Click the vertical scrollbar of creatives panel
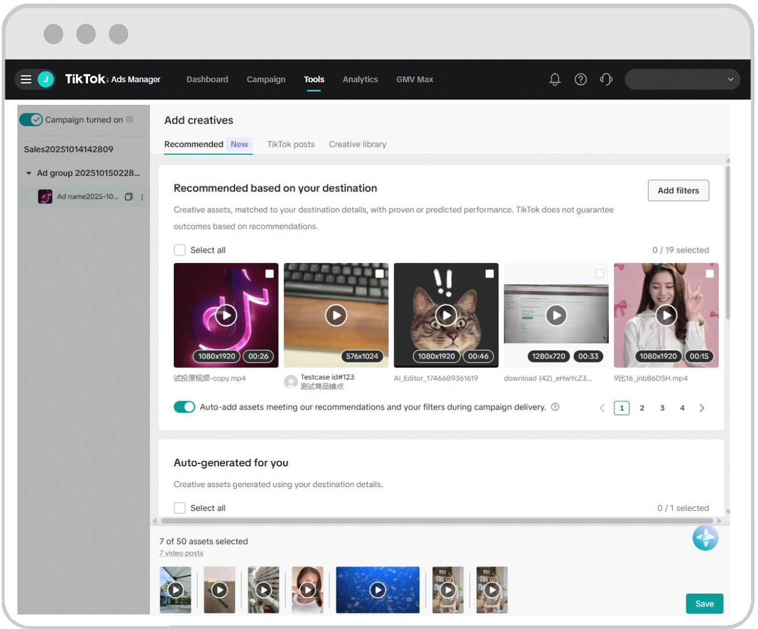Screen dimensions: 758x629 [x=728, y=243]
